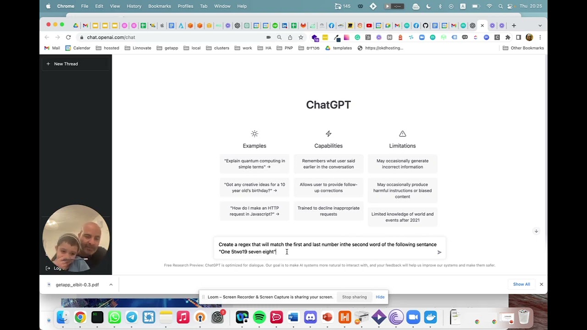The width and height of the screenshot is (587, 330).
Task: Click camera icon in address bar
Action: 268,37
